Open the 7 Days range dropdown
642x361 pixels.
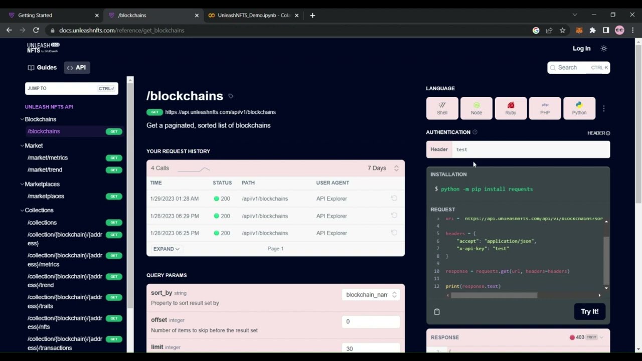click(x=383, y=168)
